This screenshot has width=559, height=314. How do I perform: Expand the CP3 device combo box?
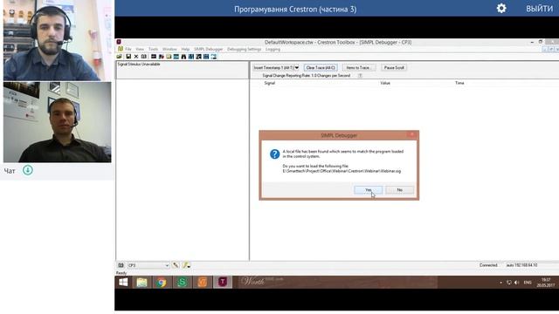[x=167, y=265]
